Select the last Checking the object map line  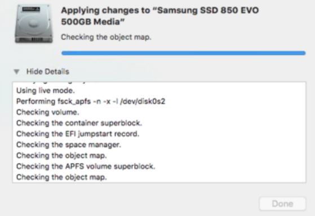click(61, 177)
